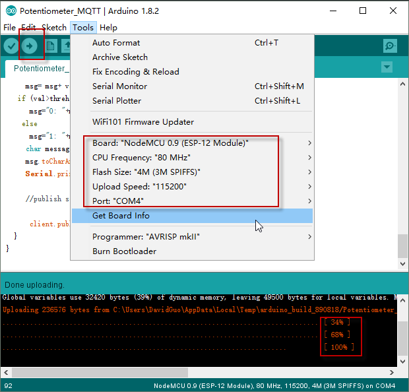Click the Verify checkmark button
Screen dimensions: 409x392
(x=11, y=46)
